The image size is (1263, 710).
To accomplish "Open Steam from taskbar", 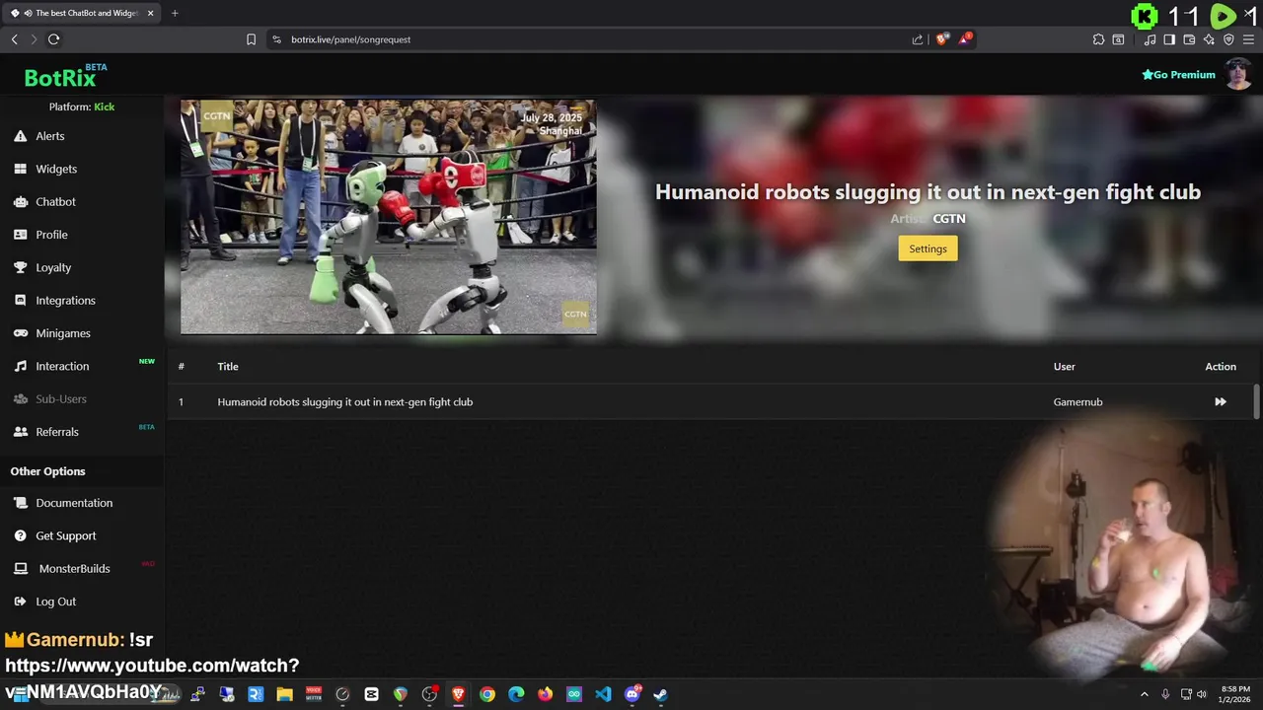I will pyautogui.click(x=660, y=694).
